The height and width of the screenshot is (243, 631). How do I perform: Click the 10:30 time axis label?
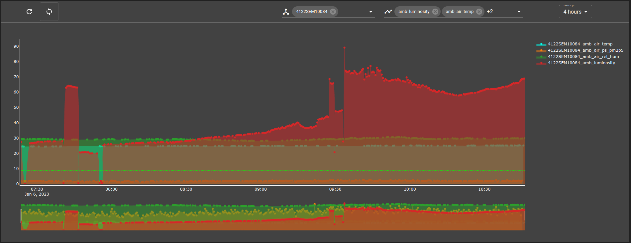pos(484,189)
